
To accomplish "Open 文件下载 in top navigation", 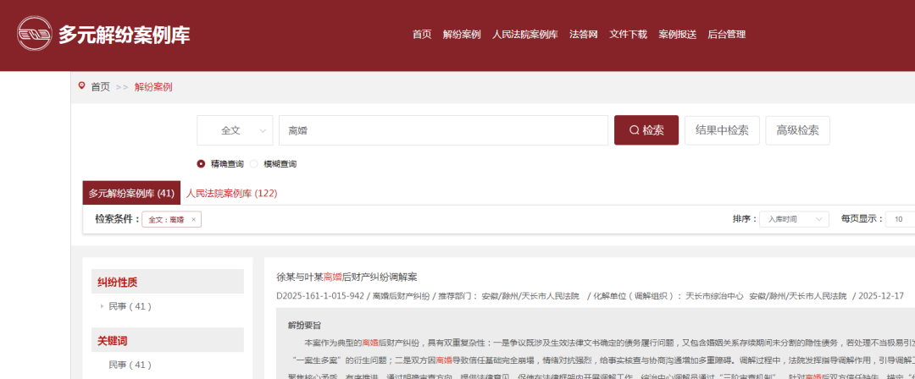I will click(x=628, y=35).
